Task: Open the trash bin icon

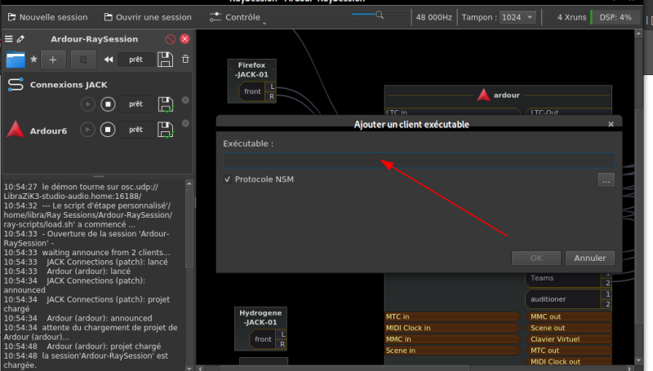Action: [186, 59]
